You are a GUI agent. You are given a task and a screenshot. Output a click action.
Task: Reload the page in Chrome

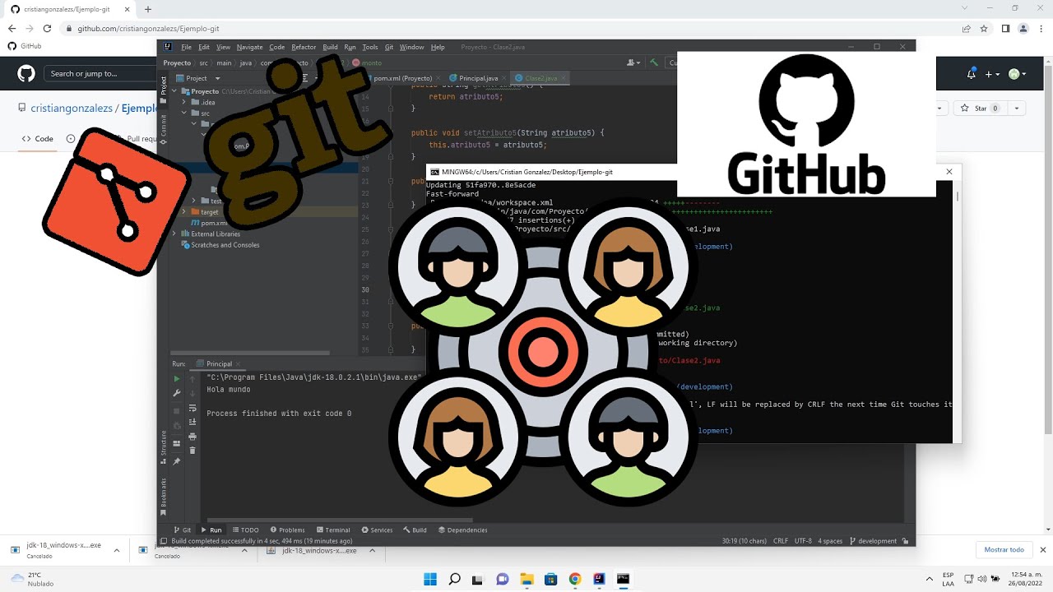[47, 29]
